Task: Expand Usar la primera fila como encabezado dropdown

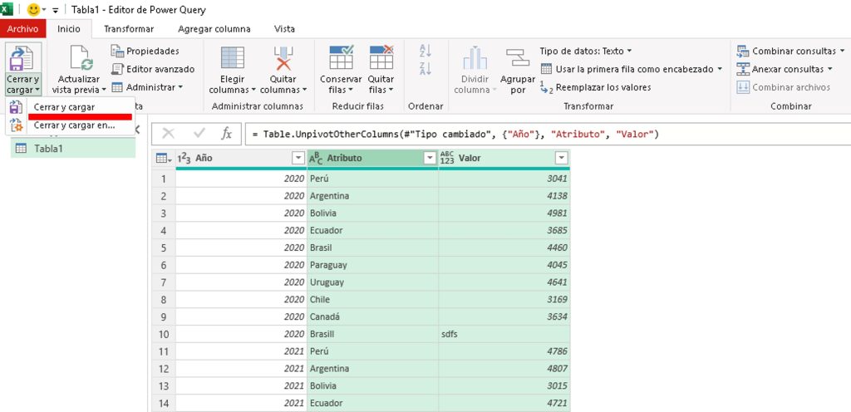Action: (720, 70)
